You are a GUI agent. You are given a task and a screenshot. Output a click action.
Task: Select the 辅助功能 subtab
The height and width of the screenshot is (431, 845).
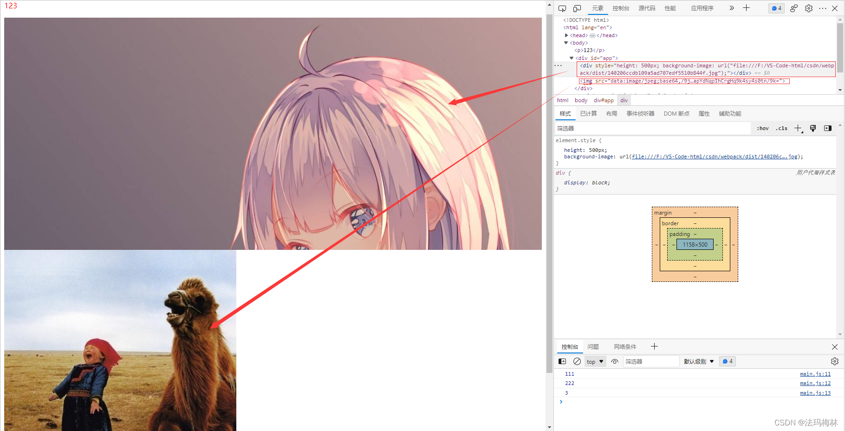click(x=730, y=114)
